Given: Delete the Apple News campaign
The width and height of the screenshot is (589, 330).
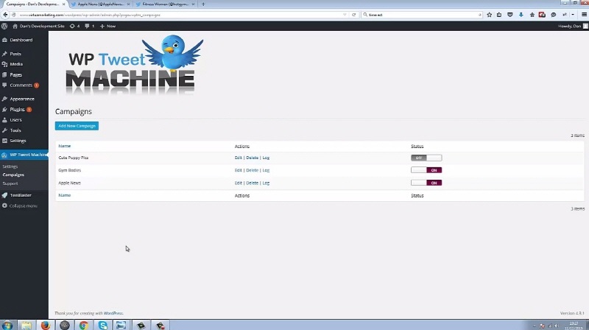Looking at the screenshot, I should [x=252, y=183].
